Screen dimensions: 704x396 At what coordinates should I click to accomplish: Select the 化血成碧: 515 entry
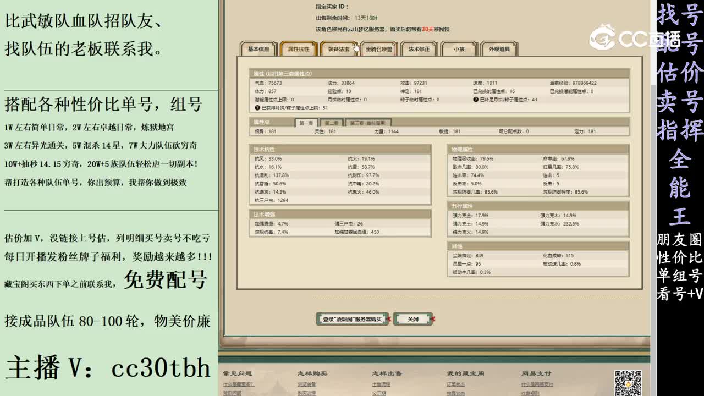click(x=558, y=256)
